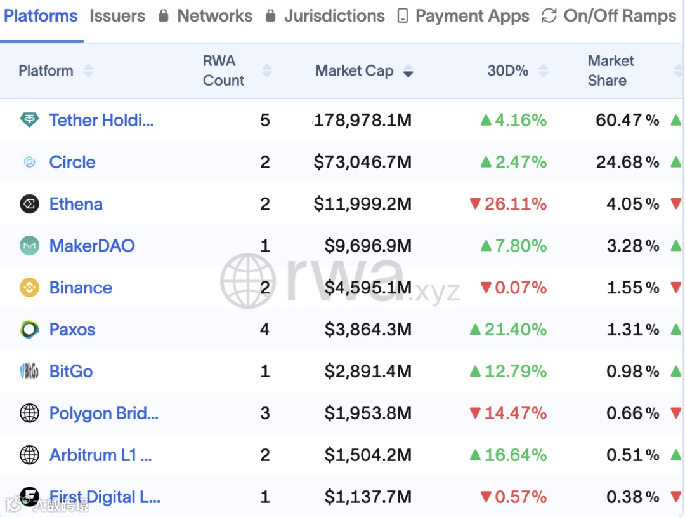Open the Polygon Brid... platform link
Viewport: 685px width, 517px height.
tap(103, 413)
